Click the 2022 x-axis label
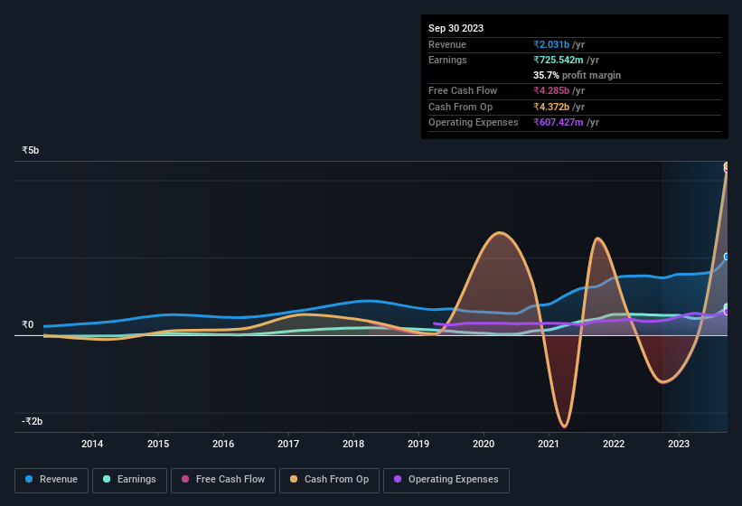This screenshot has width=742, height=506. [614, 444]
